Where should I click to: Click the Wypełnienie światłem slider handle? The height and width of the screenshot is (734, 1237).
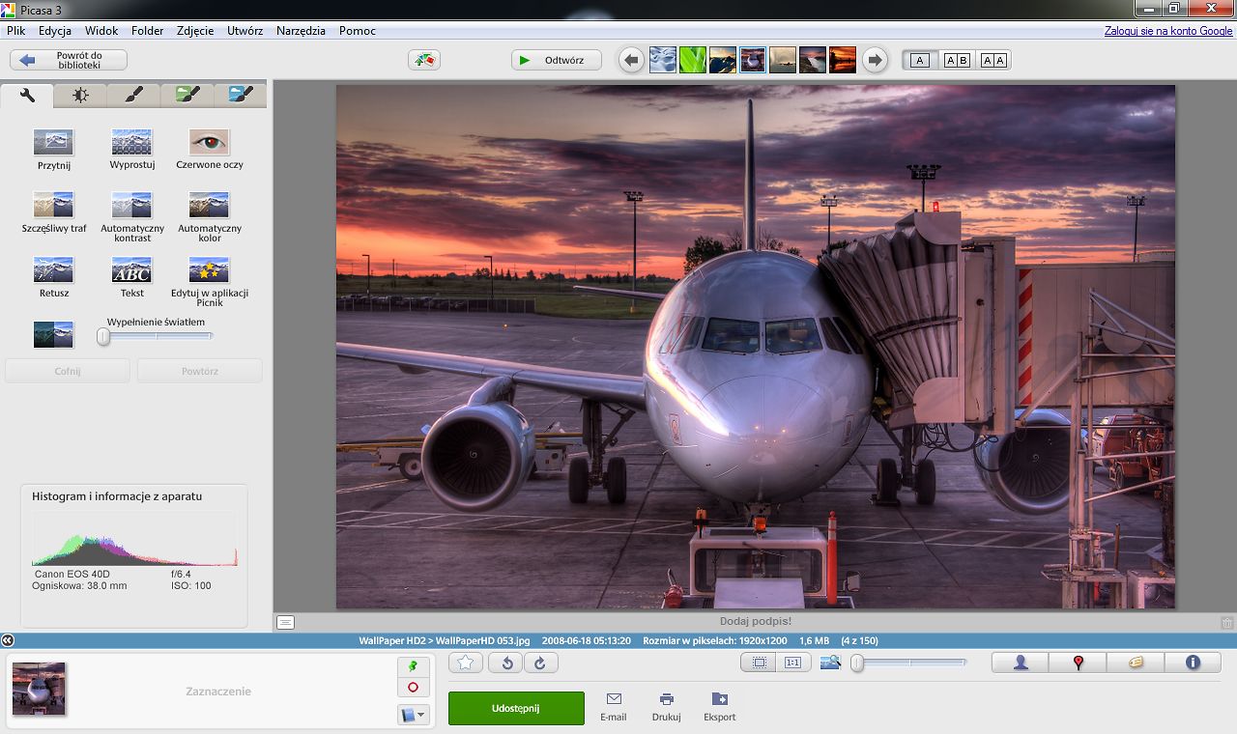pyautogui.click(x=103, y=336)
